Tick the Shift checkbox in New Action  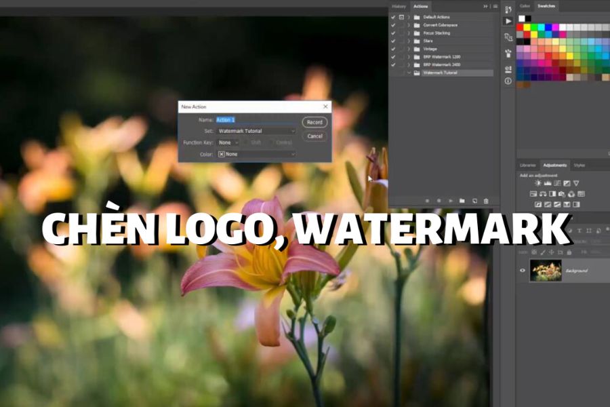pyautogui.click(x=245, y=142)
